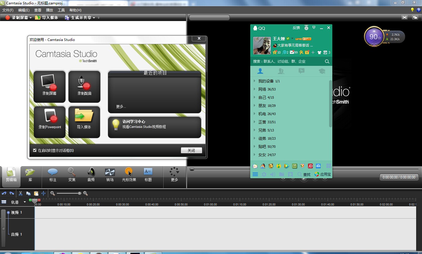
Task: Switch to QQ recent conversations tab
Action: 302,71
